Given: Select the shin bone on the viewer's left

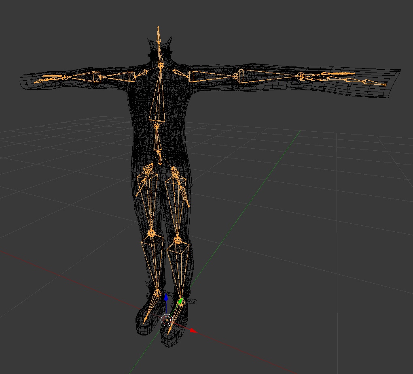Looking at the screenshot, I should (154, 264).
